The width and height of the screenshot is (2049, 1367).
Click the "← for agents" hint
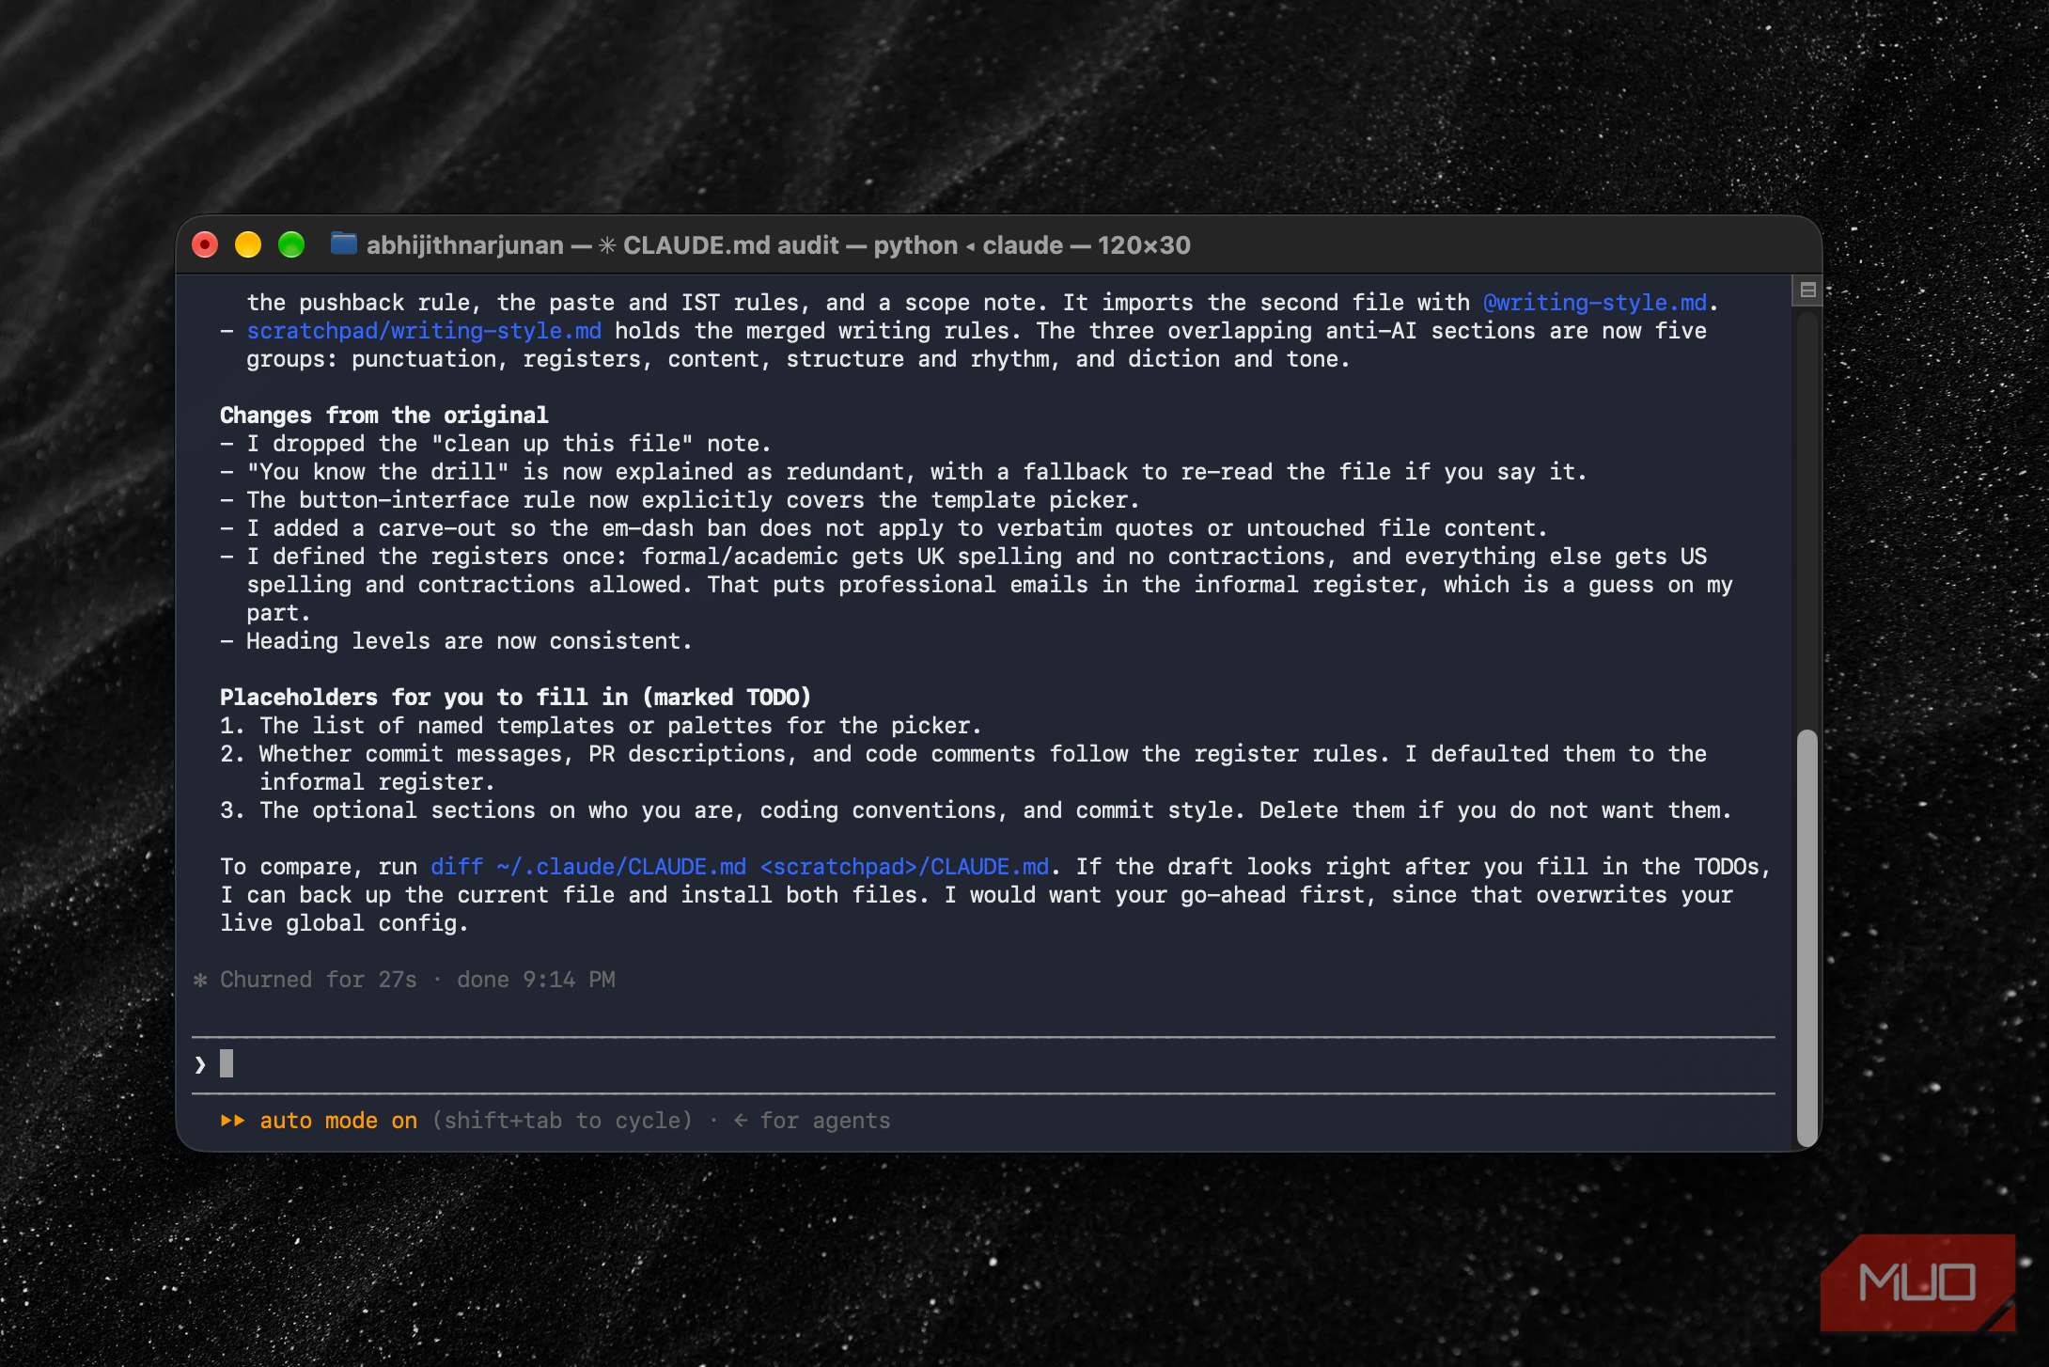tap(812, 1121)
